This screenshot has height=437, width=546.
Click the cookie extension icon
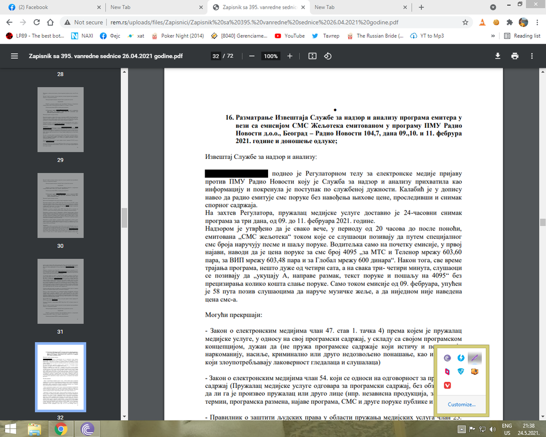pos(496,22)
